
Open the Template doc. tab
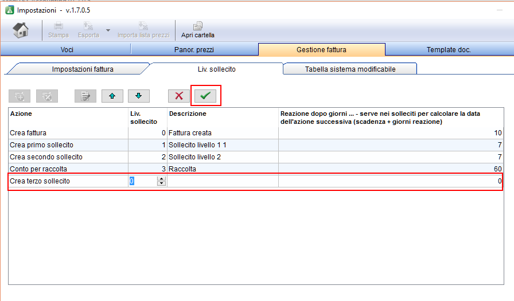coord(449,50)
